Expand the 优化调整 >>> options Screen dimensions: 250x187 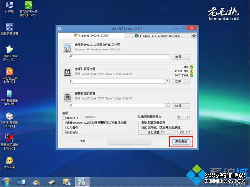tap(156, 132)
